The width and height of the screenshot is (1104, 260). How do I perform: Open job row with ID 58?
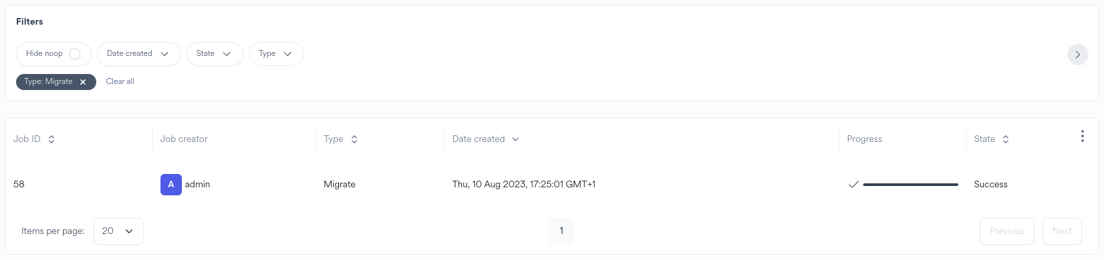coord(552,185)
